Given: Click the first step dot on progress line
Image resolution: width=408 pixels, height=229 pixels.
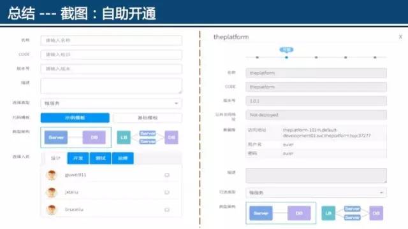Looking at the screenshot, I should [257, 57].
